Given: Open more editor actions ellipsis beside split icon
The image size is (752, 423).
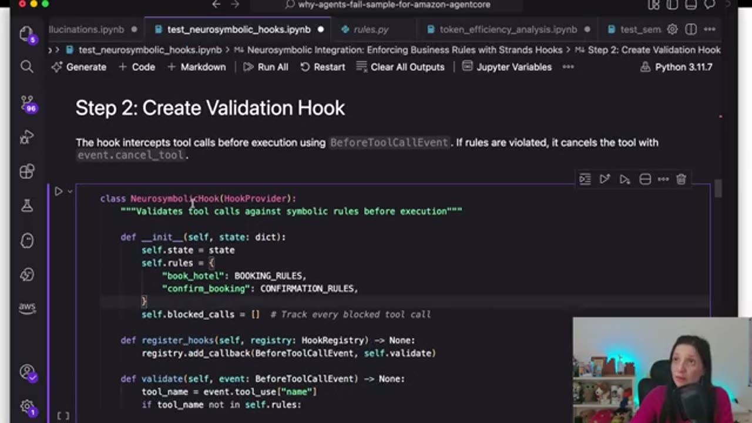Looking at the screenshot, I should coord(710,29).
